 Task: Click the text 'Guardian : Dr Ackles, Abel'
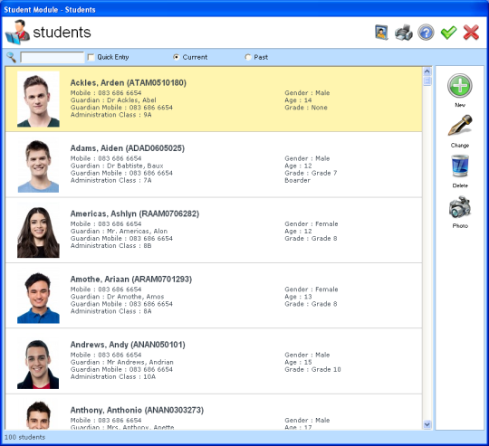[x=113, y=100]
